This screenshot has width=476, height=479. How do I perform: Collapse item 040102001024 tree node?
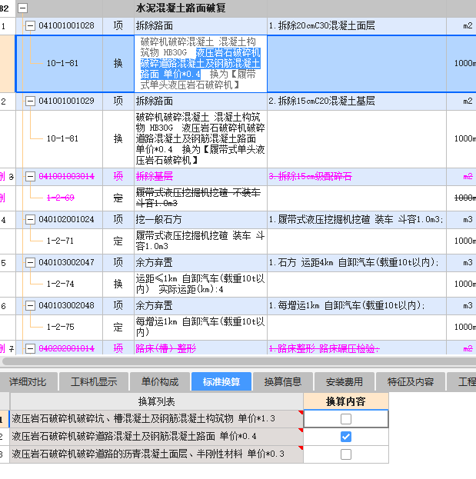click(30, 220)
